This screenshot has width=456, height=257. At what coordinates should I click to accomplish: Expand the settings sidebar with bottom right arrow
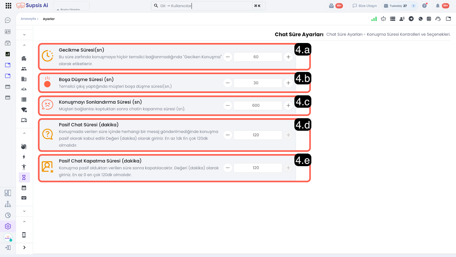tap(24, 247)
